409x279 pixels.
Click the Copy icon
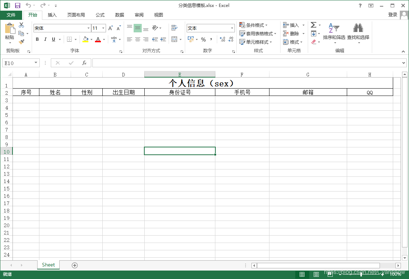point(21,33)
